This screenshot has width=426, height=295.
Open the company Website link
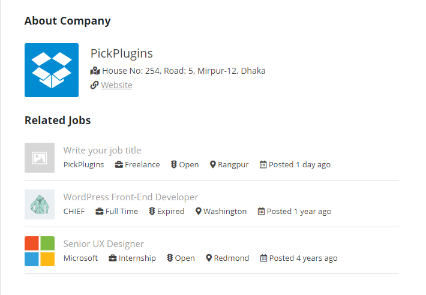point(116,85)
